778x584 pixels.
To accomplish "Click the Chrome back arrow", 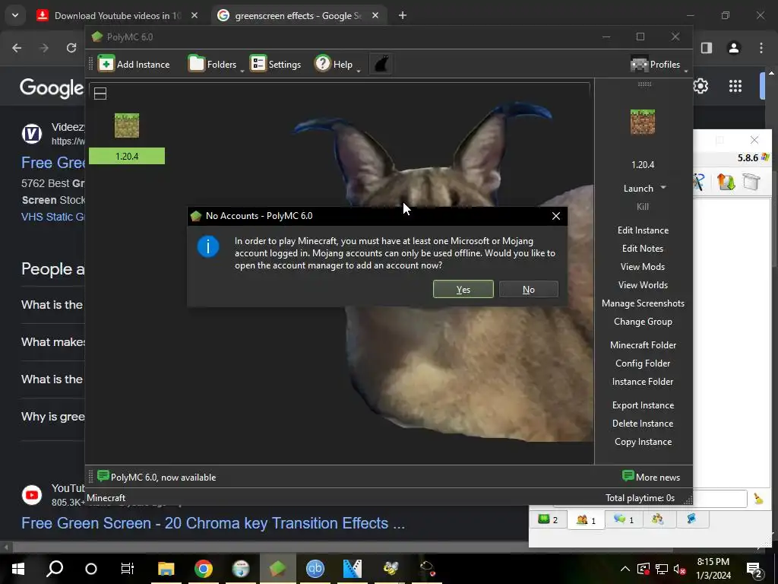I will tap(17, 48).
